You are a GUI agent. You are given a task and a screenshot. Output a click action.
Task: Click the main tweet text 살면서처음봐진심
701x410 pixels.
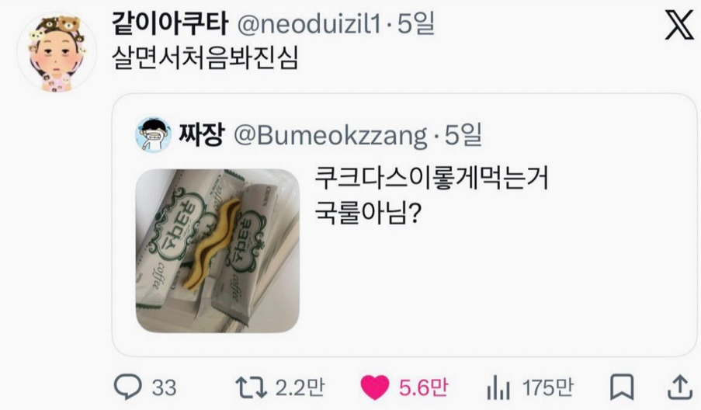205,58
